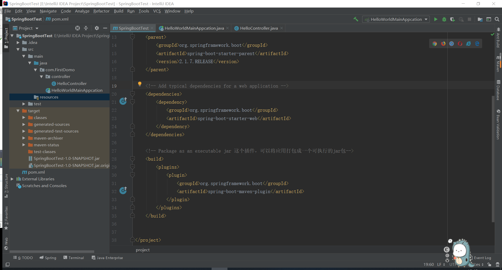The width and height of the screenshot is (502, 270).
Task: Open pom.xml in Edge browser icon
Action: coord(477,44)
